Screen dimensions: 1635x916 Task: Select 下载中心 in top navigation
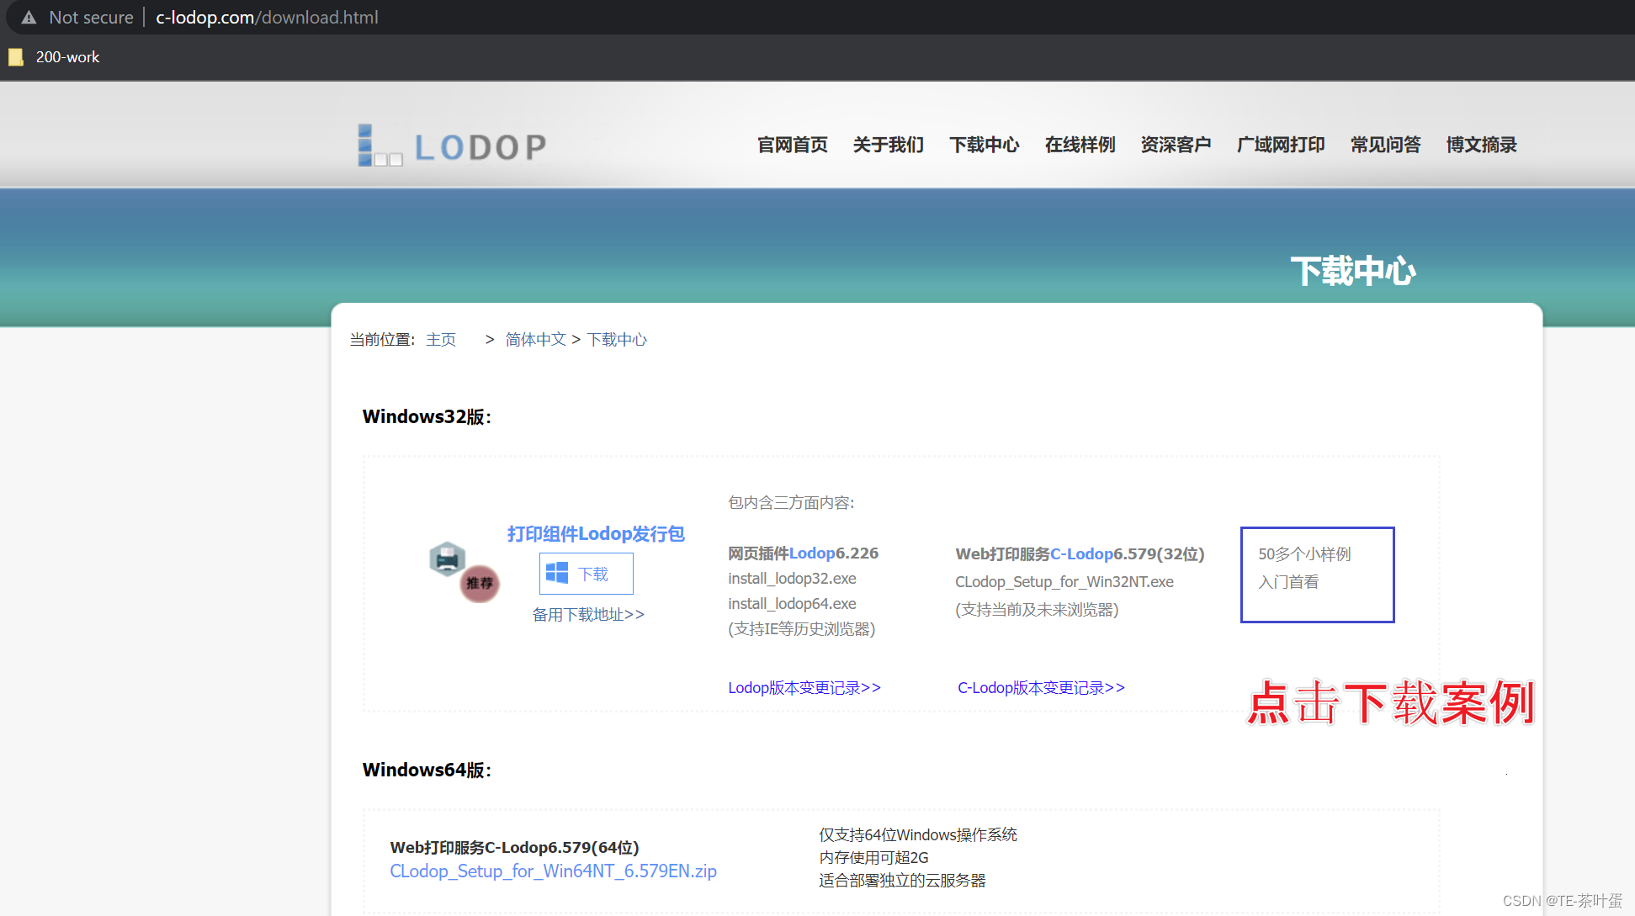point(984,145)
